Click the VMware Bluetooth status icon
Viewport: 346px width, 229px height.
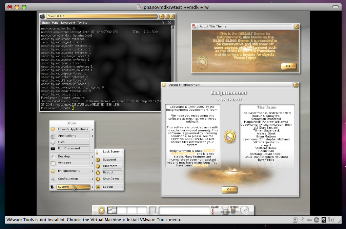[302, 220]
